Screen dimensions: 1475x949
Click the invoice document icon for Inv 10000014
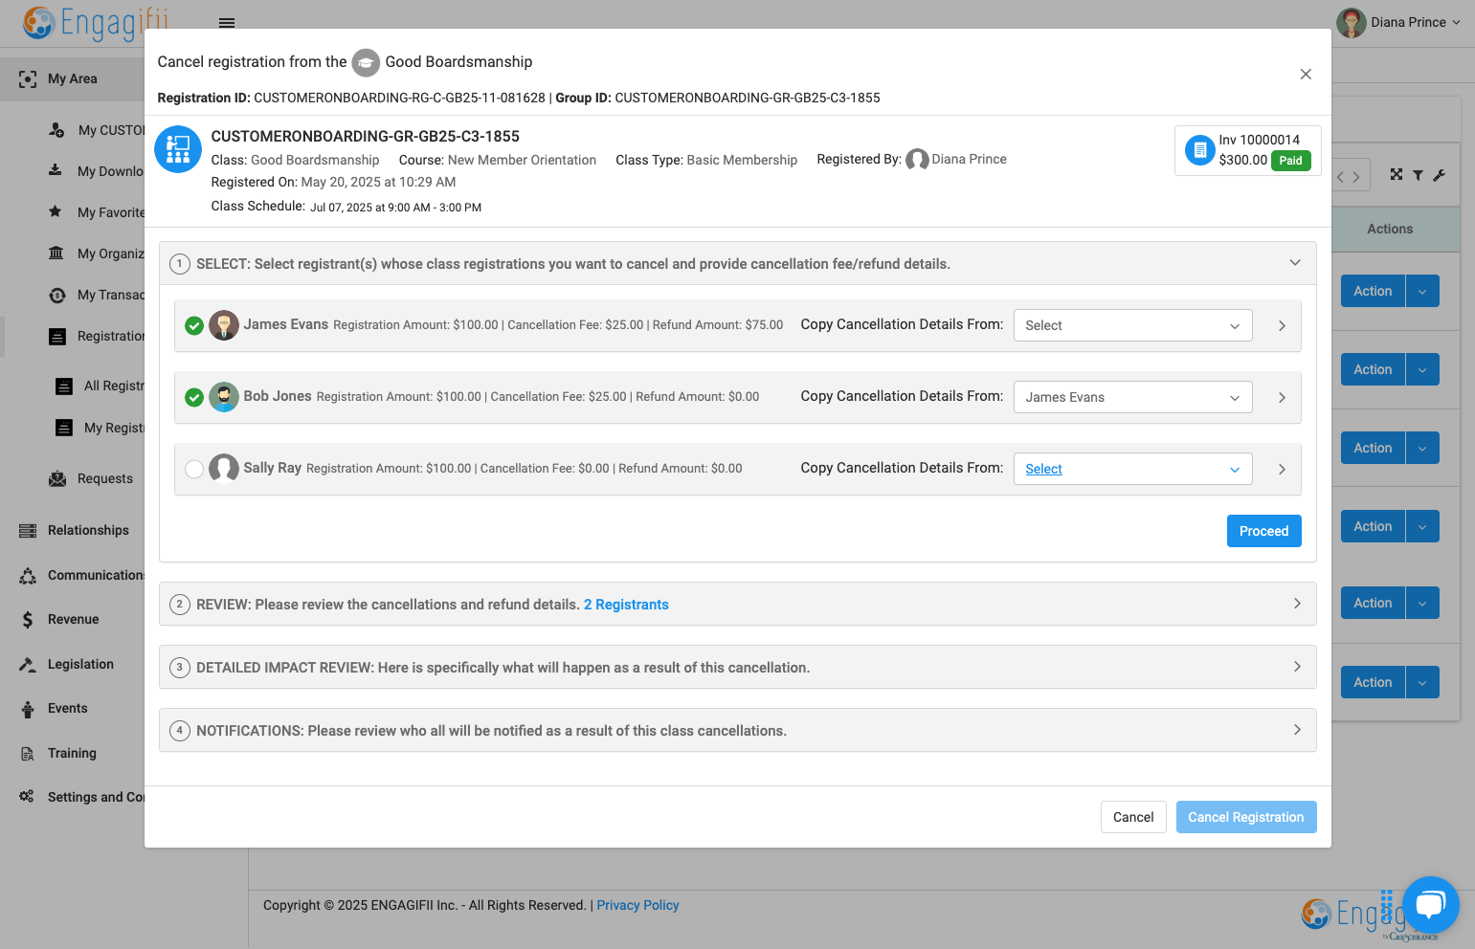click(x=1199, y=150)
